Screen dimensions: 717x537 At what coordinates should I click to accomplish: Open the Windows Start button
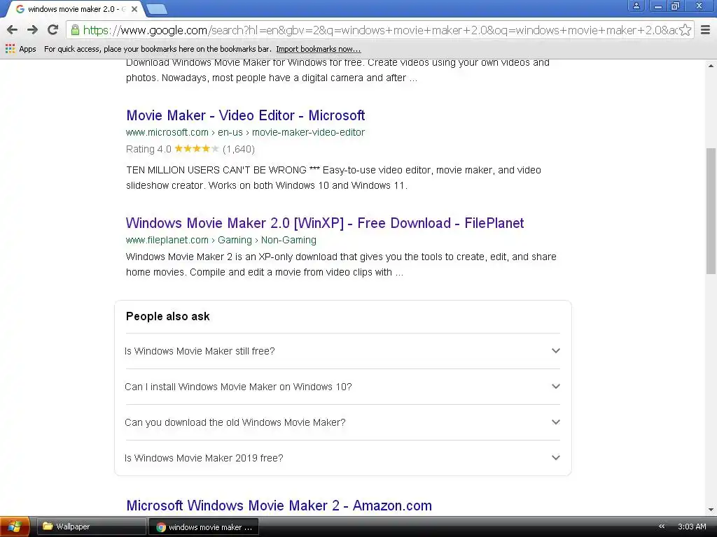point(15,527)
